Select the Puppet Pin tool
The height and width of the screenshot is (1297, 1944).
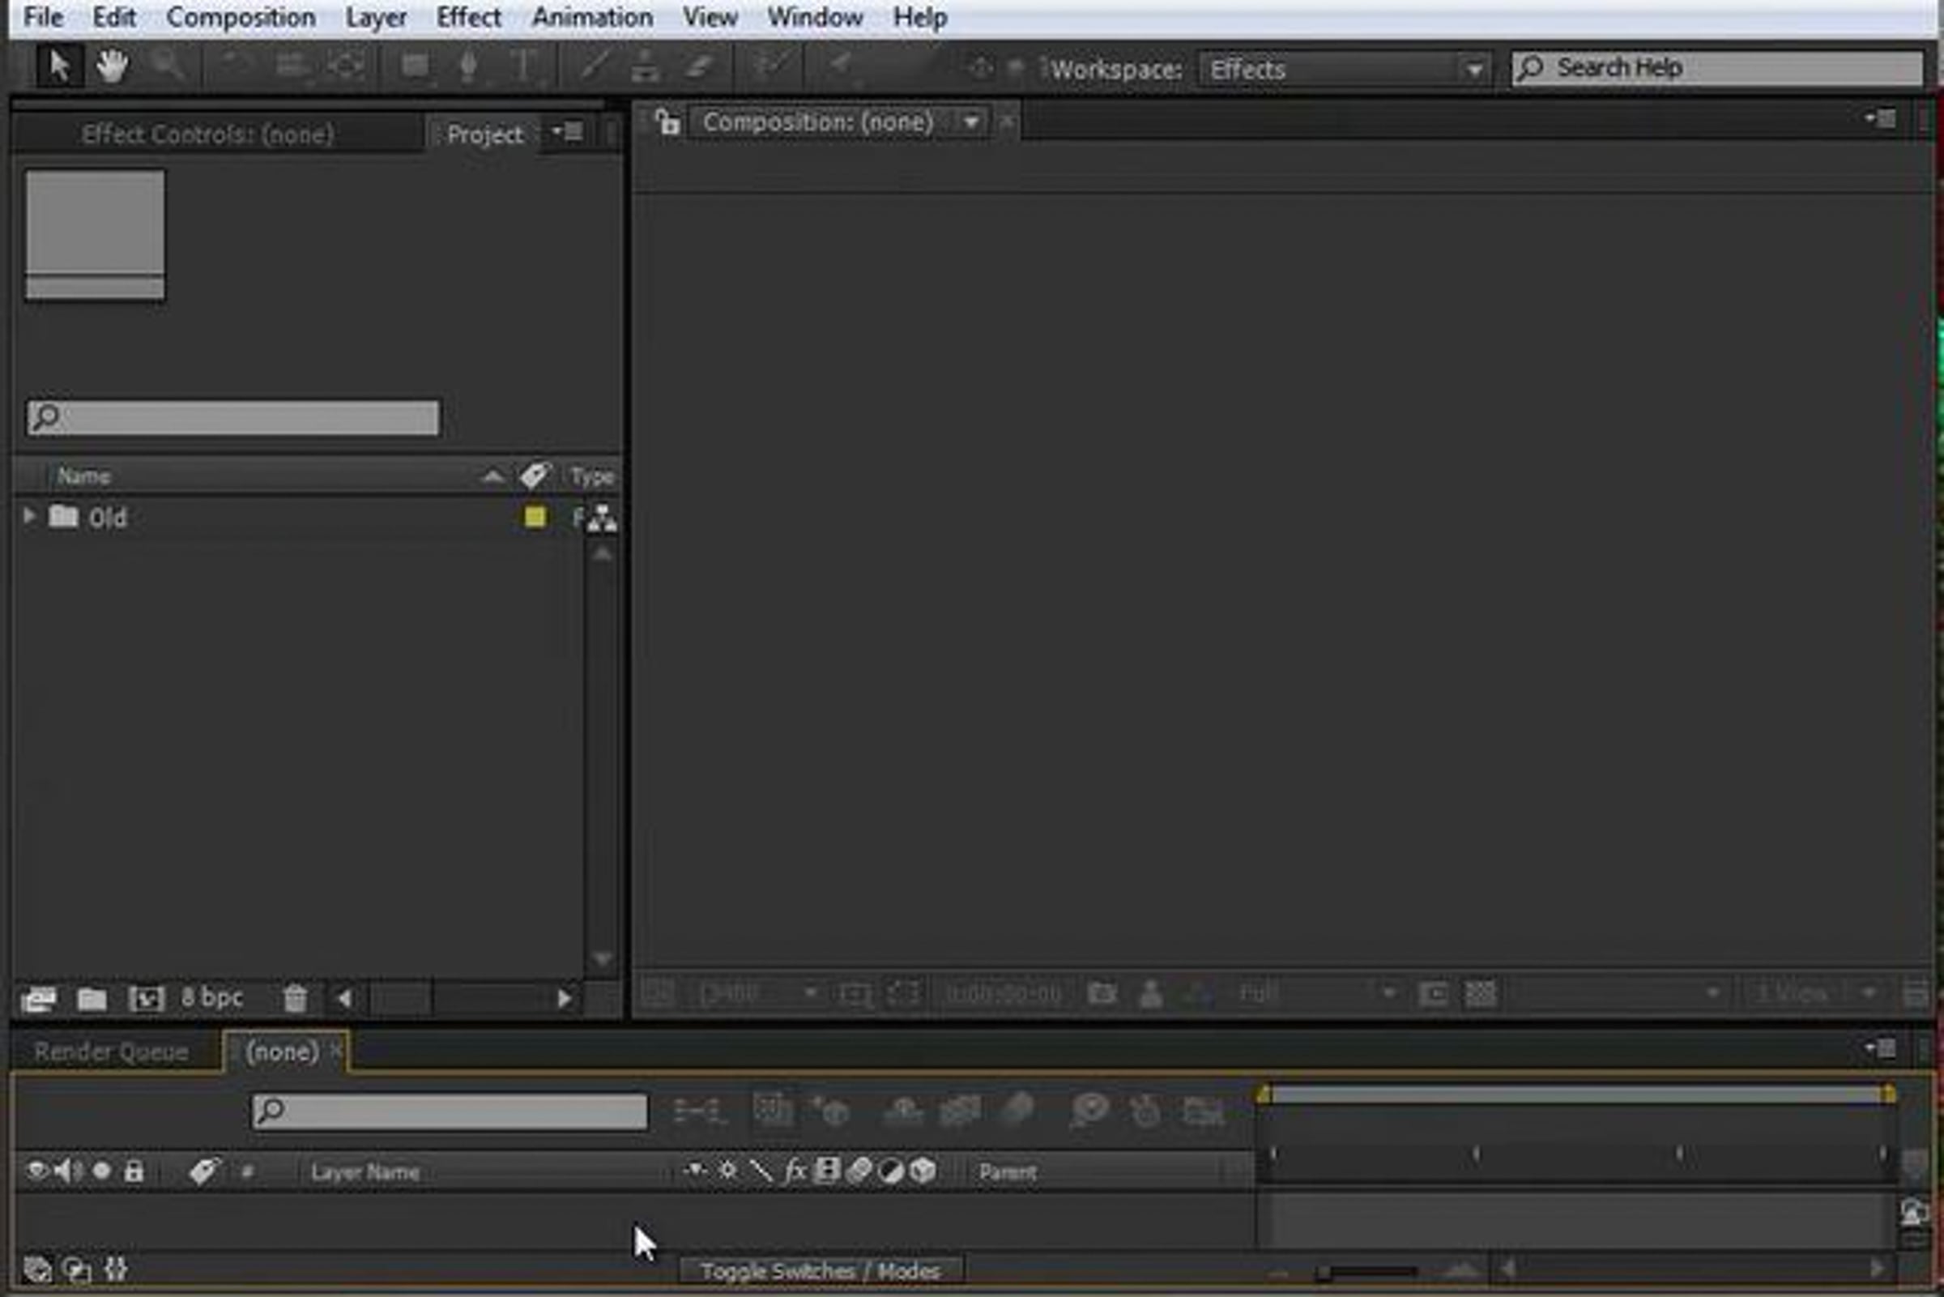[842, 66]
